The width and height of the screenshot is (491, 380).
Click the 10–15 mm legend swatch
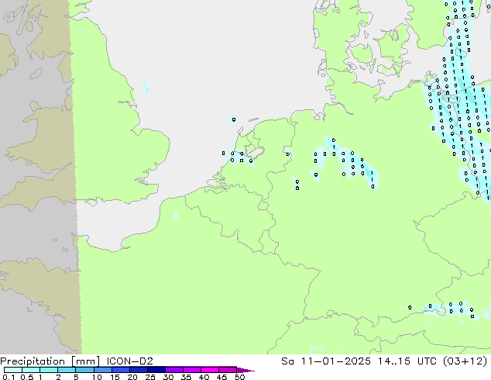102,370
